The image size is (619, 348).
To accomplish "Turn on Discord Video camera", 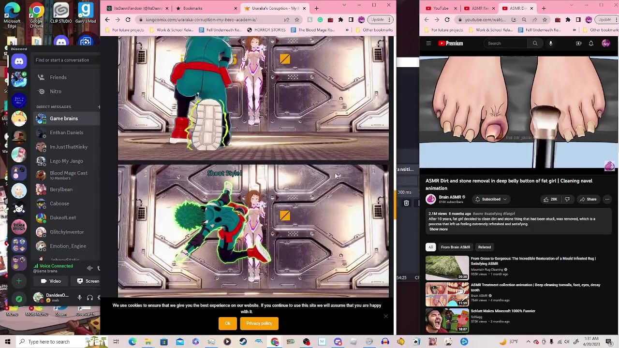I will coord(51,281).
